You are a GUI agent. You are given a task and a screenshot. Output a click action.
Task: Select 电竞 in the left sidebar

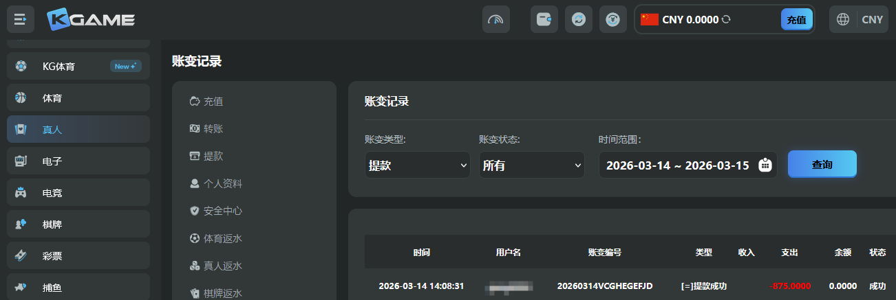pos(78,192)
